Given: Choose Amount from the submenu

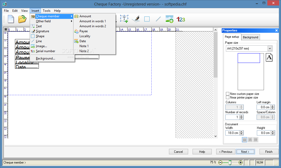Looking at the screenshot, I should click(x=94, y=16).
